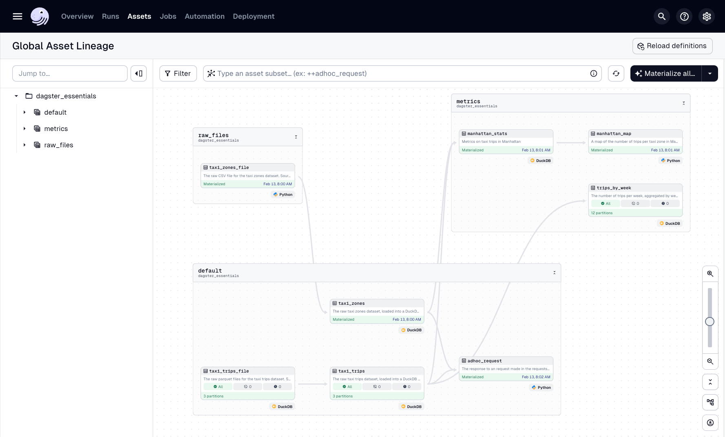The width and height of the screenshot is (725, 437).
Task: Expand the default group in the sidebar tree
Action: [x=24, y=112]
